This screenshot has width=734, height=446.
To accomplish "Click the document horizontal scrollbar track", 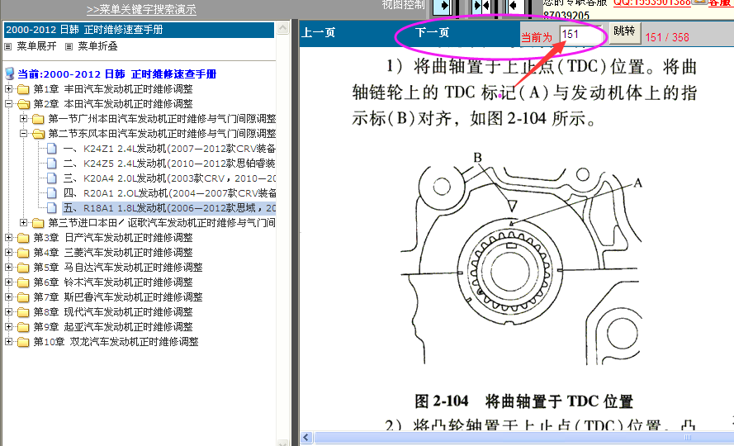I will (523, 438).
